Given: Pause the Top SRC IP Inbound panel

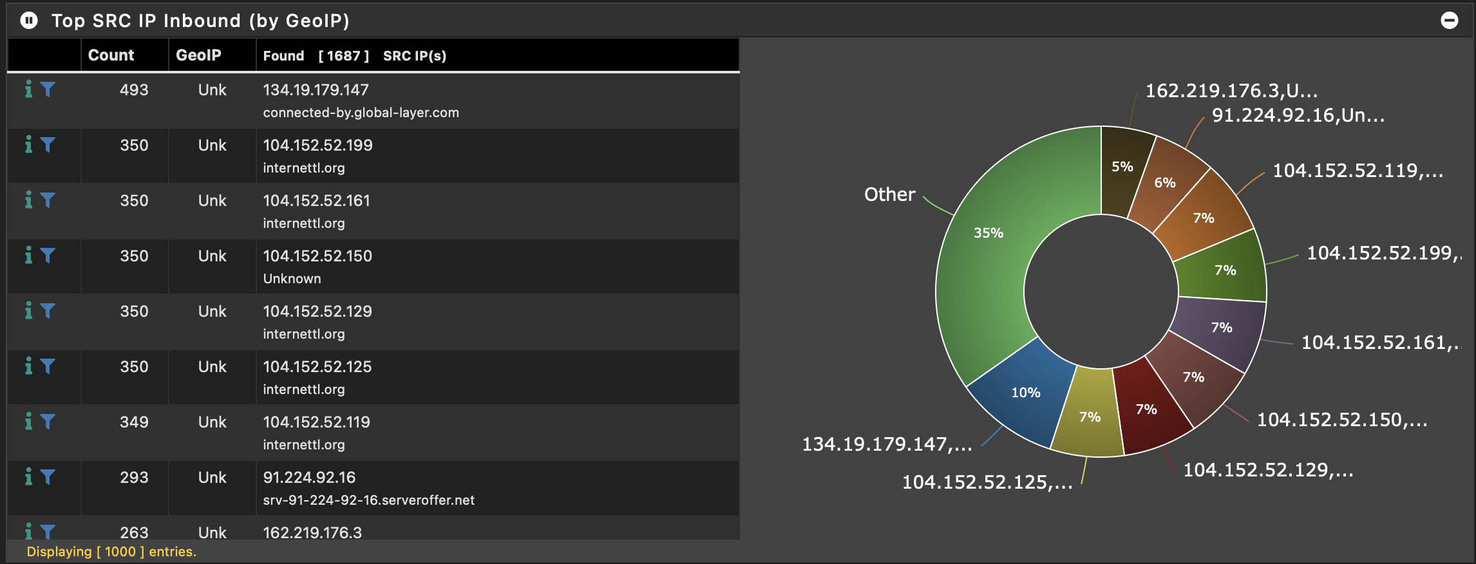Looking at the screenshot, I should point(29,21).
